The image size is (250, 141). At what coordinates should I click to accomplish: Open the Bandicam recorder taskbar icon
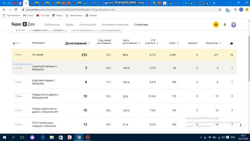88,137
